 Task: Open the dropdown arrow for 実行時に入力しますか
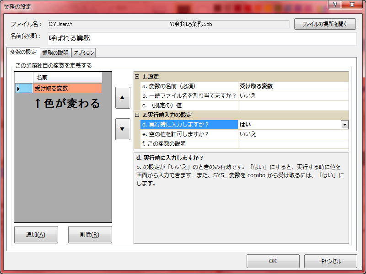(344, 125)
